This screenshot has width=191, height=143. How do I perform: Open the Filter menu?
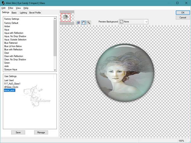[11, 8]
